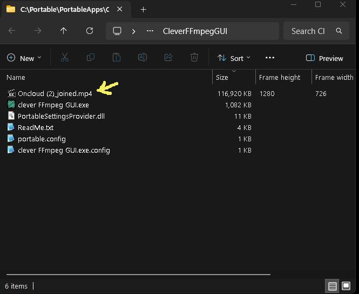Toggle the Preview pane
Viewport: 359px width, 294px height.
(324, 58)
